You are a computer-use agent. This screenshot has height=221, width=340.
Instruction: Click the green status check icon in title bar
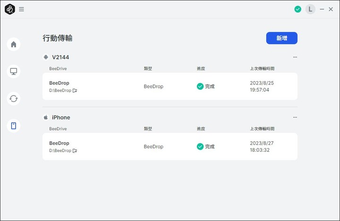(x=297, y=9)
